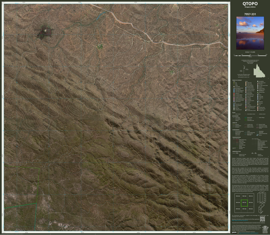270x235 pixels.
Task: Click the hill summit marker at top-left of map
Action: click(x=46, y=30)
